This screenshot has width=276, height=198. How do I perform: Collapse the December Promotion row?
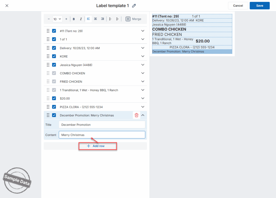pyautogui.click(x=143, y=115)
